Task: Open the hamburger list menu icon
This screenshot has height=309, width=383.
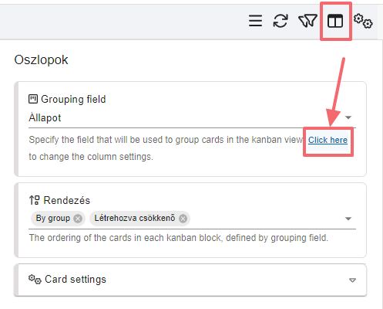Action: pos(255,21)
